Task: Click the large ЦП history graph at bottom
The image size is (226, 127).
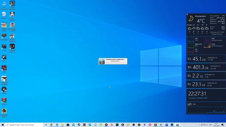Action: [206, 110]
